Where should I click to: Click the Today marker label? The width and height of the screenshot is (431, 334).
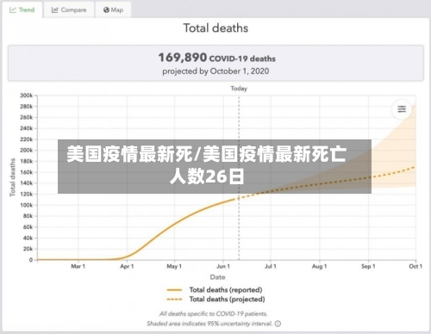239,89
